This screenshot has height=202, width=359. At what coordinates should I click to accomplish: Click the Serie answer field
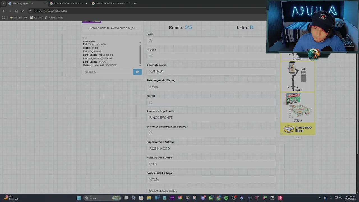pos(211,41)
